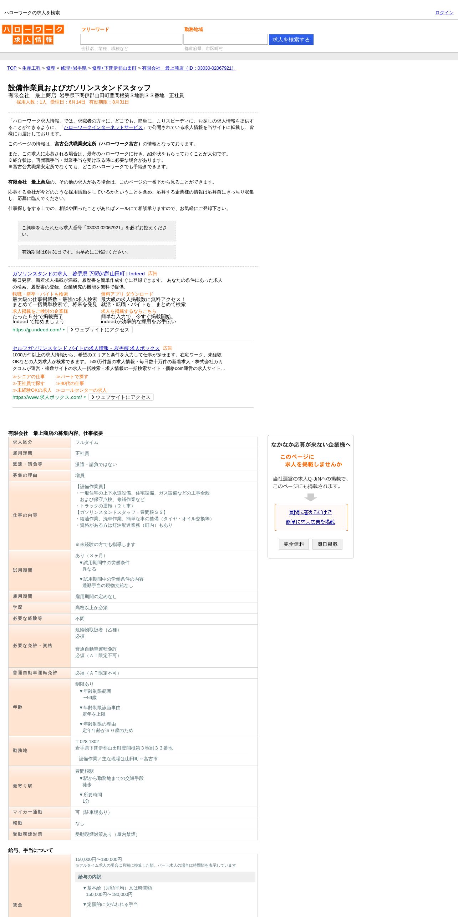Click the job title 設備作業員およびガソリンスタンドスタッフ
Image resolution: width=458 pixels, height=917 pixels.
click(80, 88)
